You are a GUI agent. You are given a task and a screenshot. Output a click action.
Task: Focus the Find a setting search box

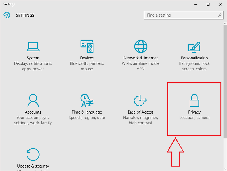pyautogui.click(x=184, y=15)
